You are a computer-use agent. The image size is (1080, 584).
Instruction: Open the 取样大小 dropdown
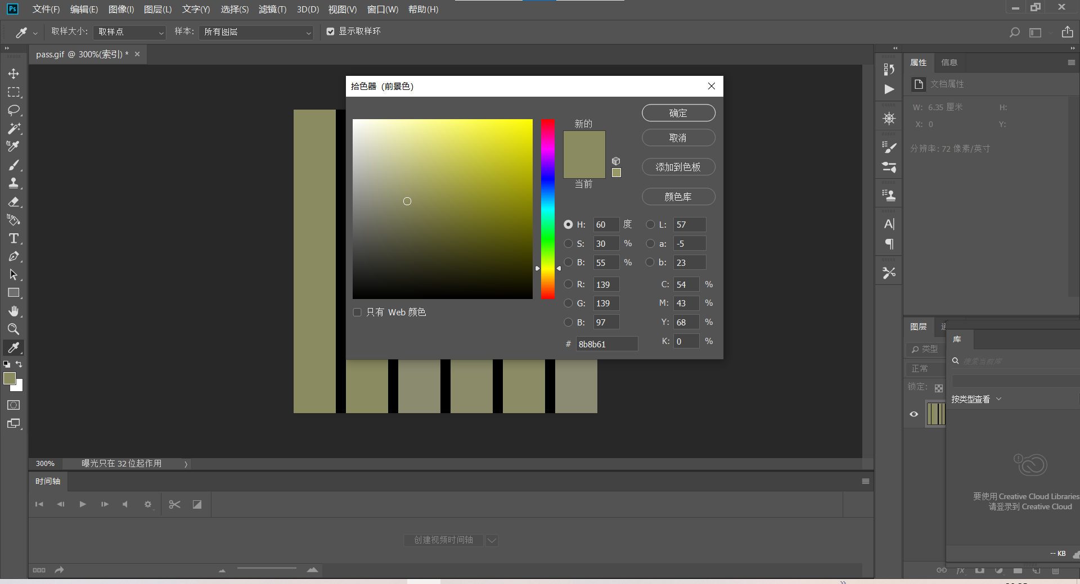130,32
